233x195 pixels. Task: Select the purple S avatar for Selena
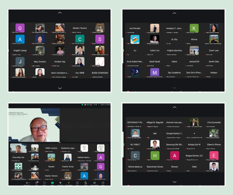click(100, 39)
